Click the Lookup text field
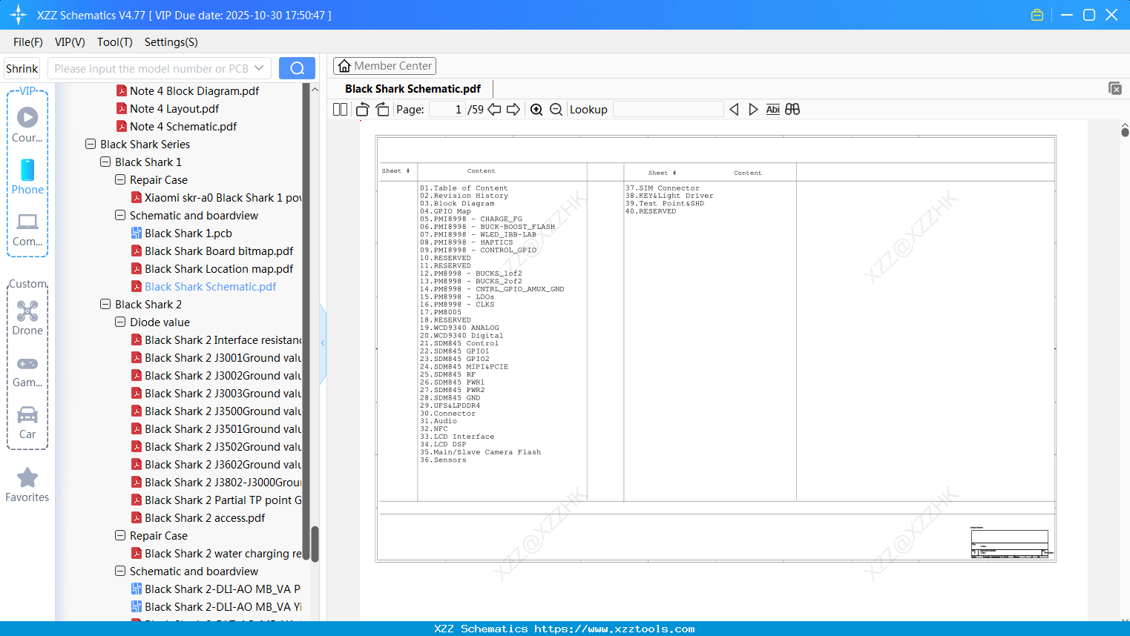 (668, 110)
